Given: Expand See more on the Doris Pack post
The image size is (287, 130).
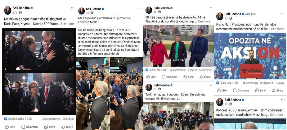Looking at the screenshot, I should [67, 24].
